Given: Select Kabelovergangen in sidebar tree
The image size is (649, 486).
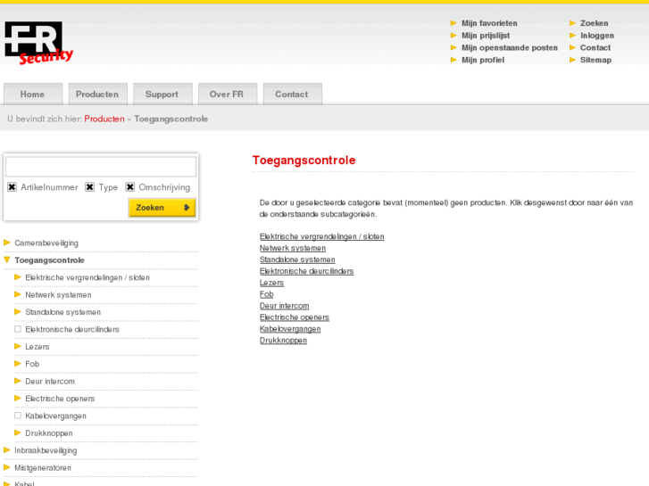Looking at the screenshot, I should [56, 416].
